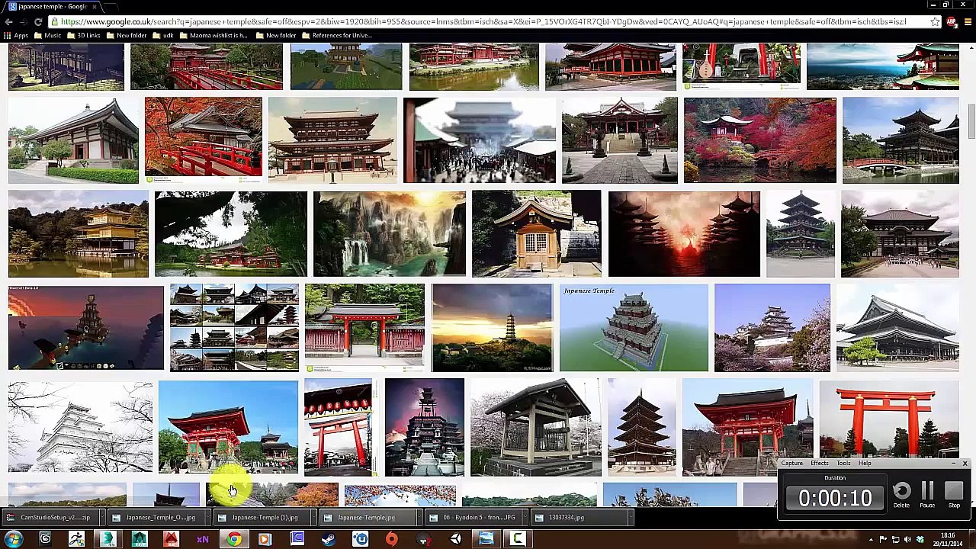This screenshot has width=976, height=549.
Task: Open the media player taskbar icon
Action: (x=265, y=539)
